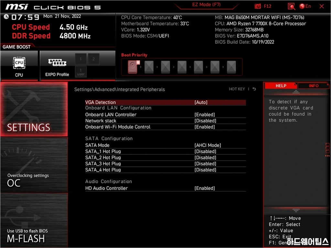Open the BIOS search magnifier icon
The height and width of the screenshot is (248, 331).
coord(291,6)
